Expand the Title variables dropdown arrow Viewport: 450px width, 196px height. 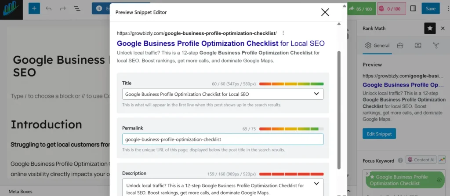coord(316,94)
